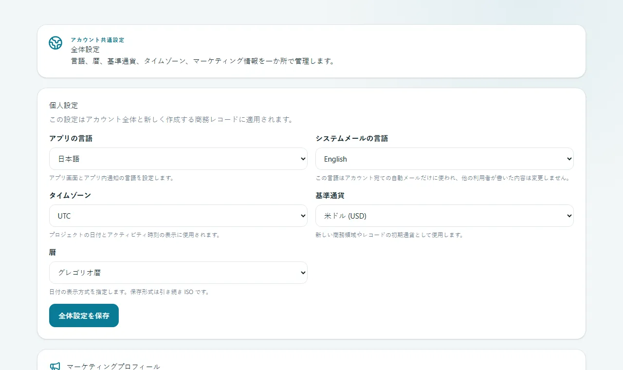623x370 pixels.
Task: Expand the タイムゾーン dropdown showing UTC
Action: coord(178,216)
